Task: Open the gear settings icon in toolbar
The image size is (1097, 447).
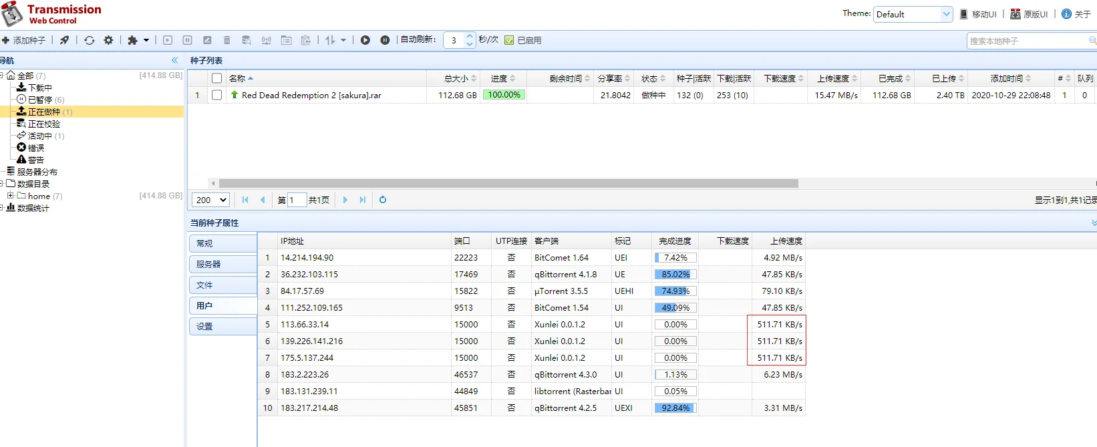Action: (x=108, y=40)
